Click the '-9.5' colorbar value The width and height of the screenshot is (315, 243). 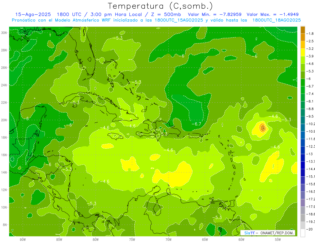pyautogui.click(x=311, y=116)
